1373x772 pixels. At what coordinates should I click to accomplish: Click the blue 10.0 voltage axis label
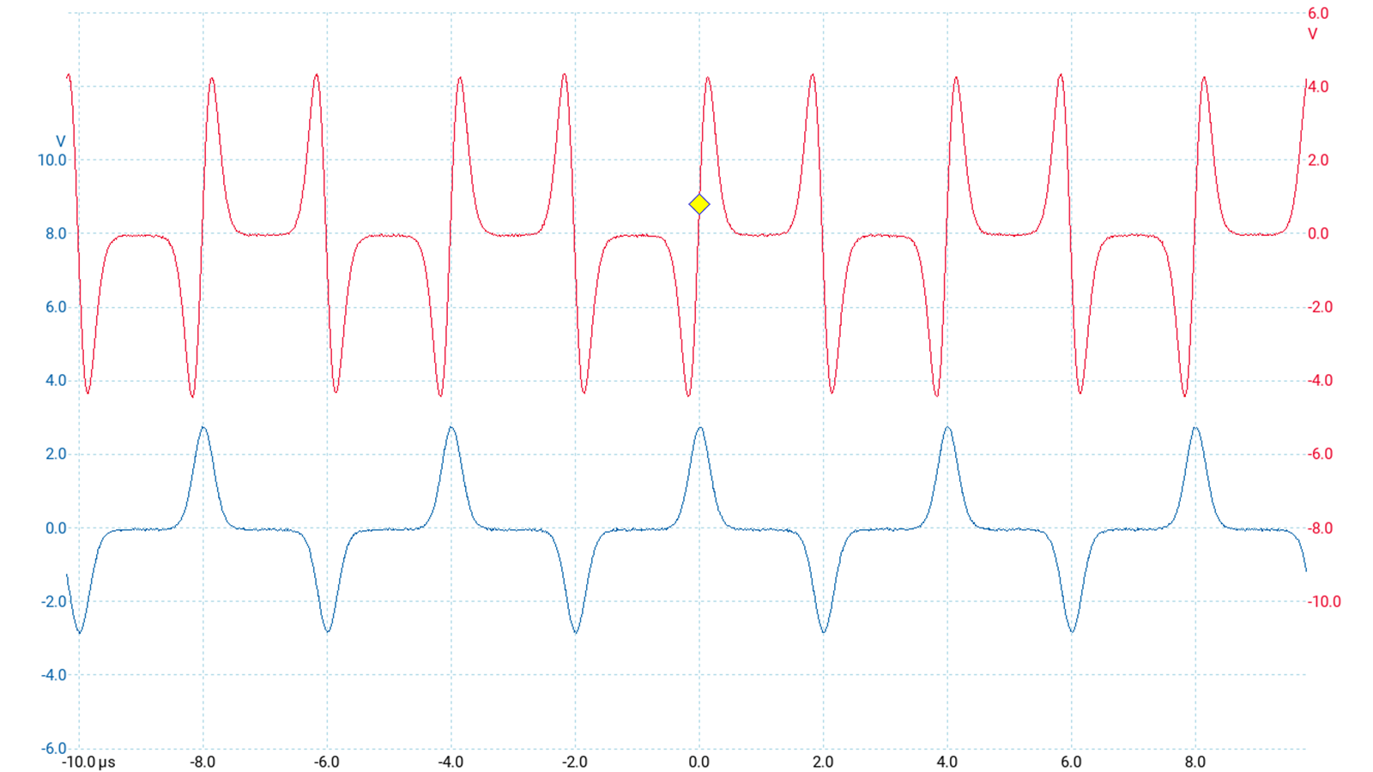(x=51, y=160)
